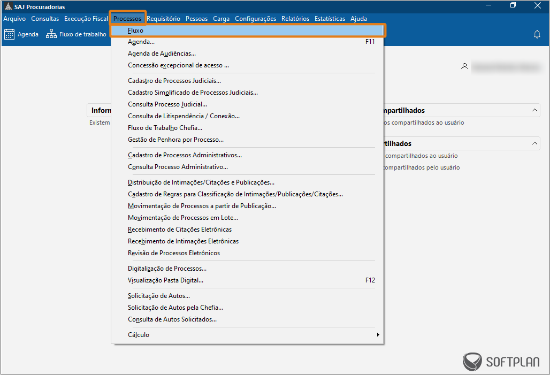
Task: Choose Agenda de Audiências...
Action: (x=247, y=53)
